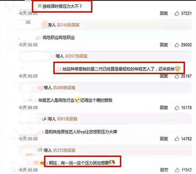196x174 pixels.
Task: Like the comment with 37221 likes
Action: point(177,13)
